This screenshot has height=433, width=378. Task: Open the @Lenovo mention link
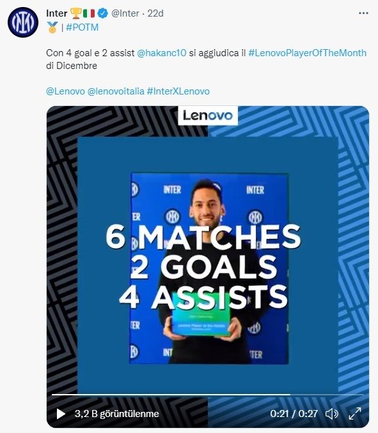[65, 91]
